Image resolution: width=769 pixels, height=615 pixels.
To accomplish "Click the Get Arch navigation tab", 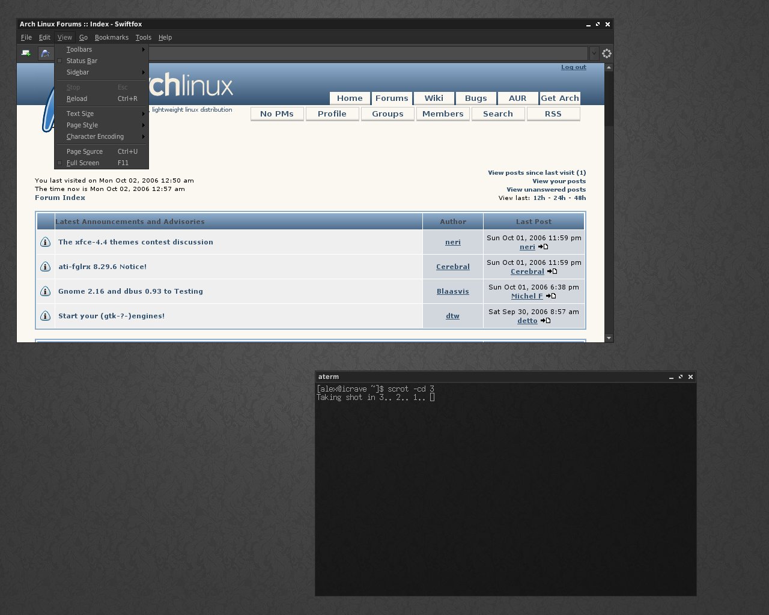I will (x=560, y=98).
